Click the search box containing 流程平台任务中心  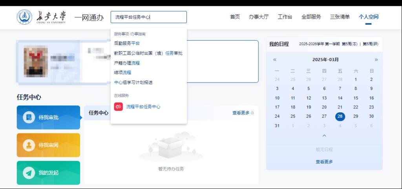[x=148, y=17]
